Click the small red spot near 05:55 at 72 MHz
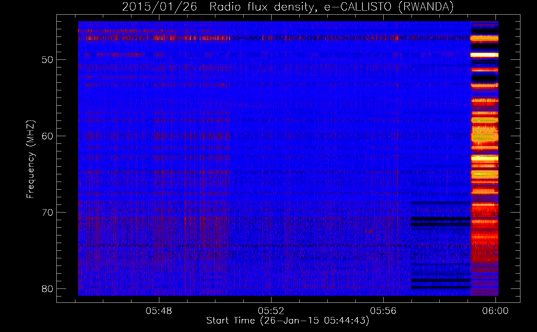 coord(368,231)
